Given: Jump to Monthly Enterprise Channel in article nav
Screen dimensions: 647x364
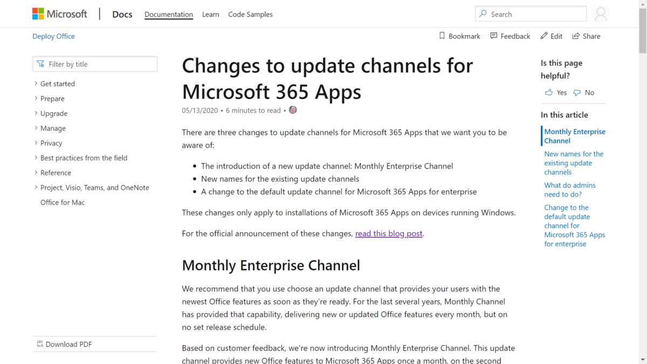Looking at the screenshot, I should 575,136.
